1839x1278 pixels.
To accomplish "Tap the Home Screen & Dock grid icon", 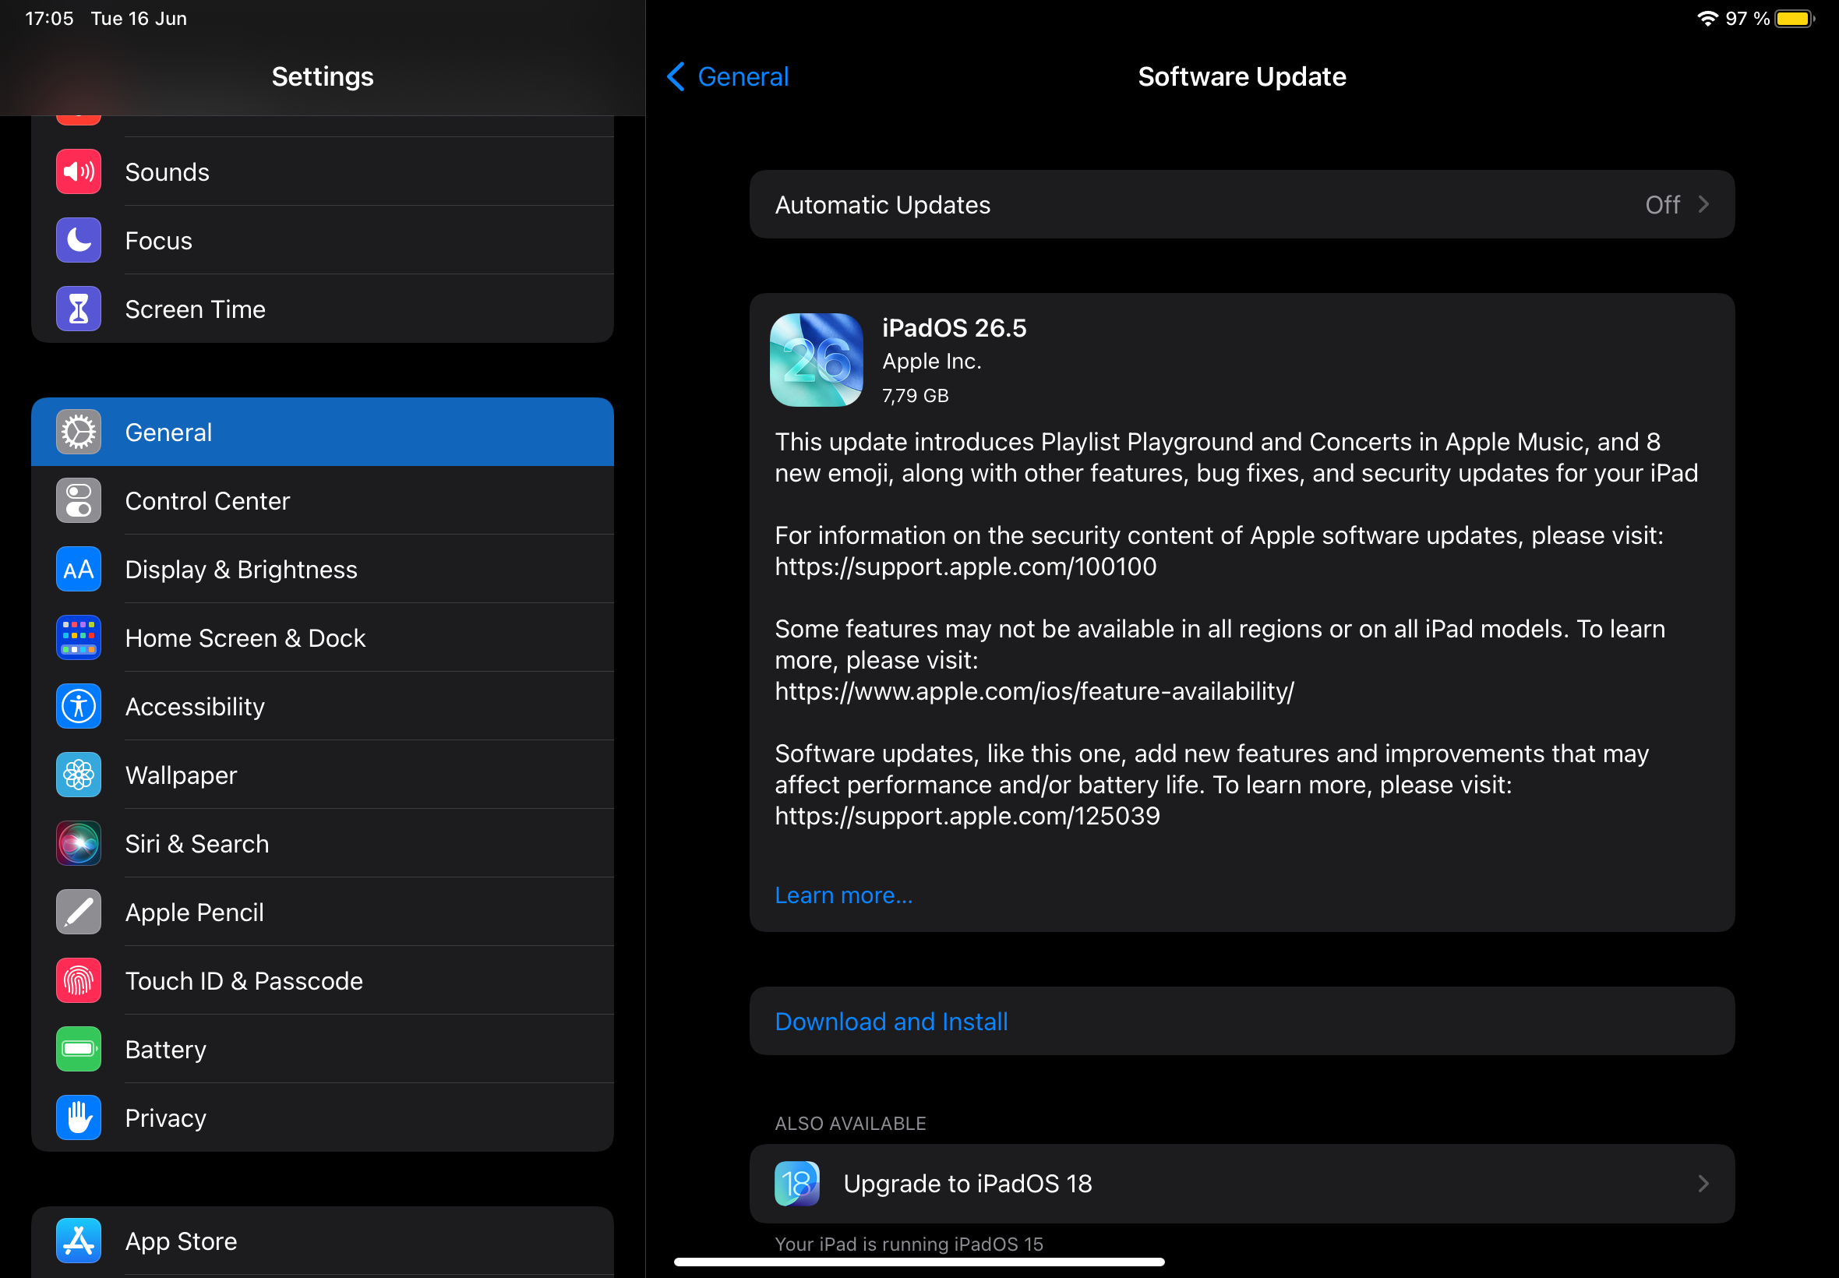I will pyautogui.click(x=79, y=638).
